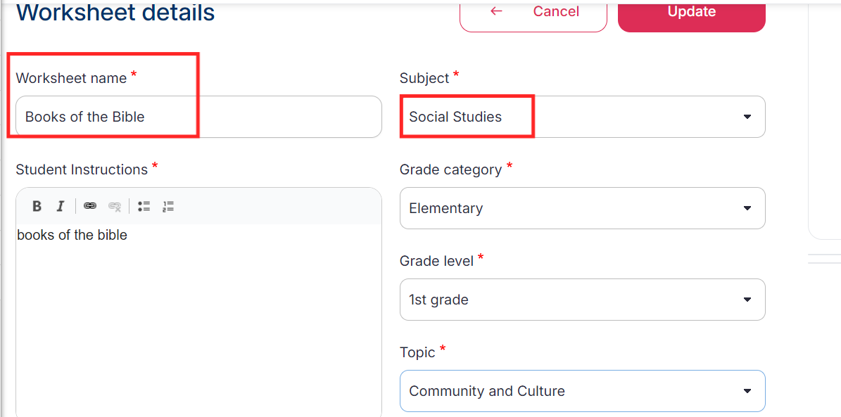Viewport: 841px width, 417px height.
Task: Click the Worksheet details heading
Action: [x=115, y=12]
